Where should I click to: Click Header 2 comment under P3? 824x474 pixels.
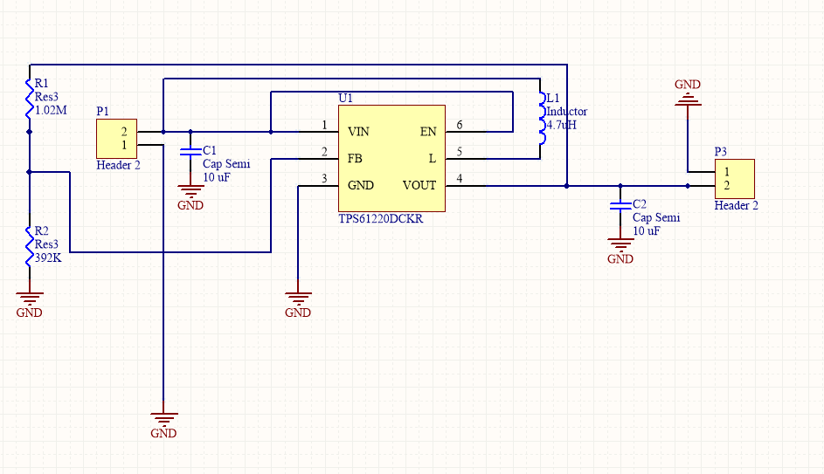tap(737, 206)
